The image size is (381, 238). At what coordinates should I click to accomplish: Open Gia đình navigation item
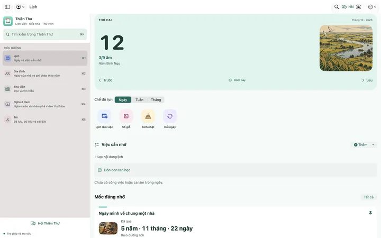[45, 74]
